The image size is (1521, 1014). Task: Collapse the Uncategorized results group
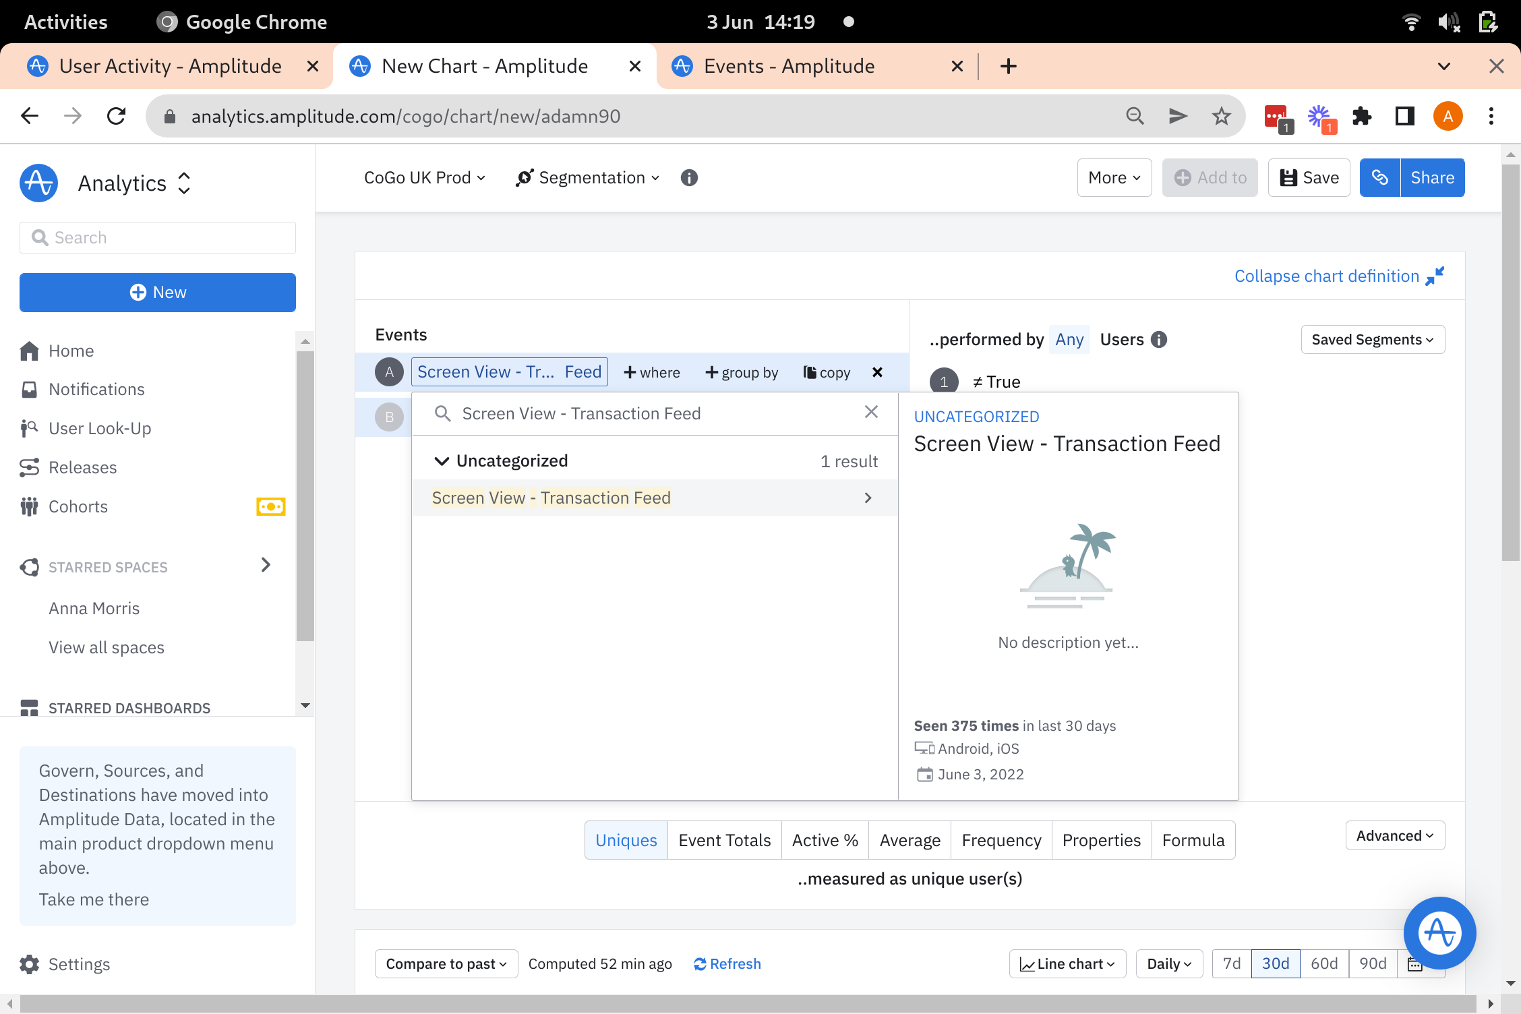[x=442, y=461]
